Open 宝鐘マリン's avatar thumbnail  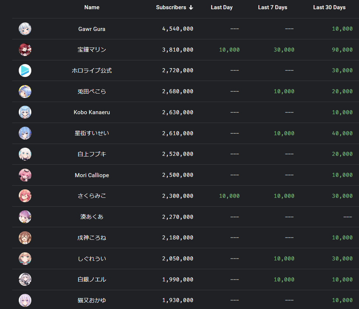[25, 49]
